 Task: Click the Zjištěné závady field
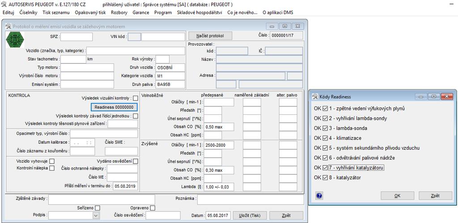pyautogui.click(x=102, y=199)
